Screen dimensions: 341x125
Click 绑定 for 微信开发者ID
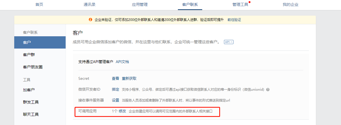pos(115,90)
